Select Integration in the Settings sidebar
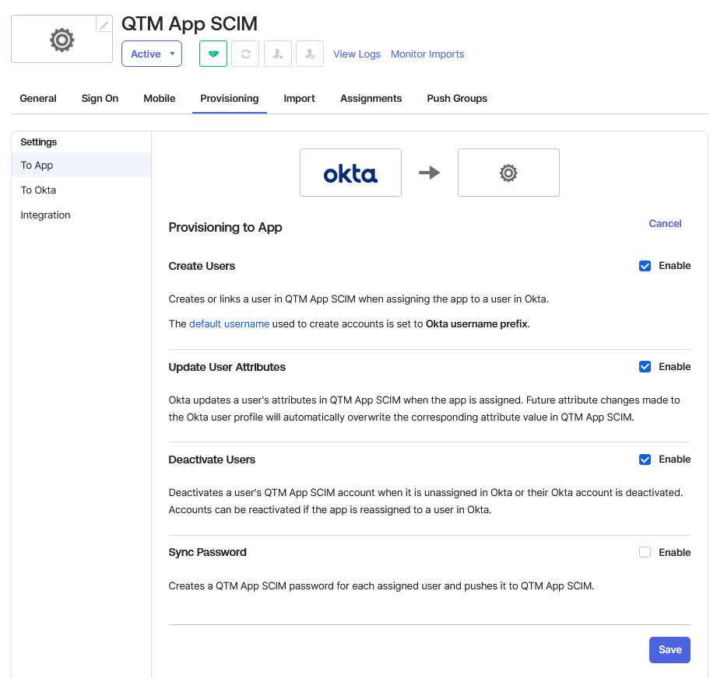Screen dimensions: 724x678 pyautogui.click(x=45, y=215)
